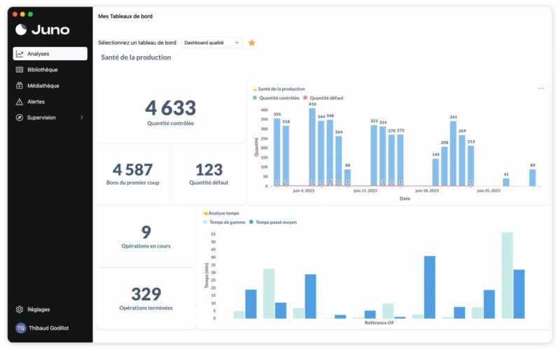Click the Bibliothèque icon in sidebar

[x=20, y=70]
